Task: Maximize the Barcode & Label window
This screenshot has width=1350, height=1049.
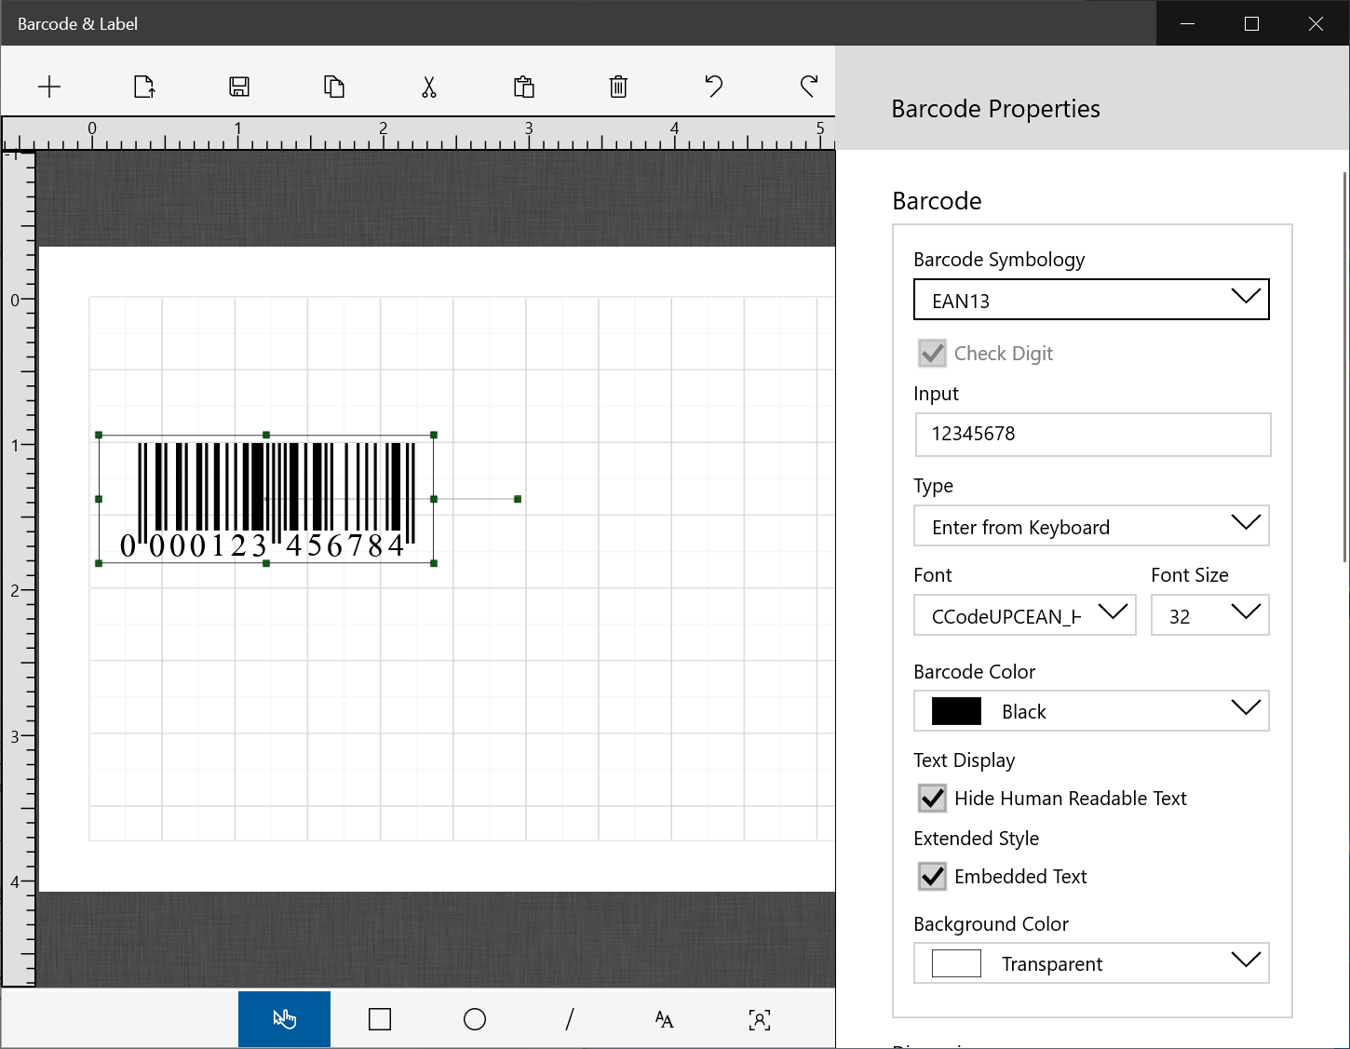Action: [x=1251, y=23]
